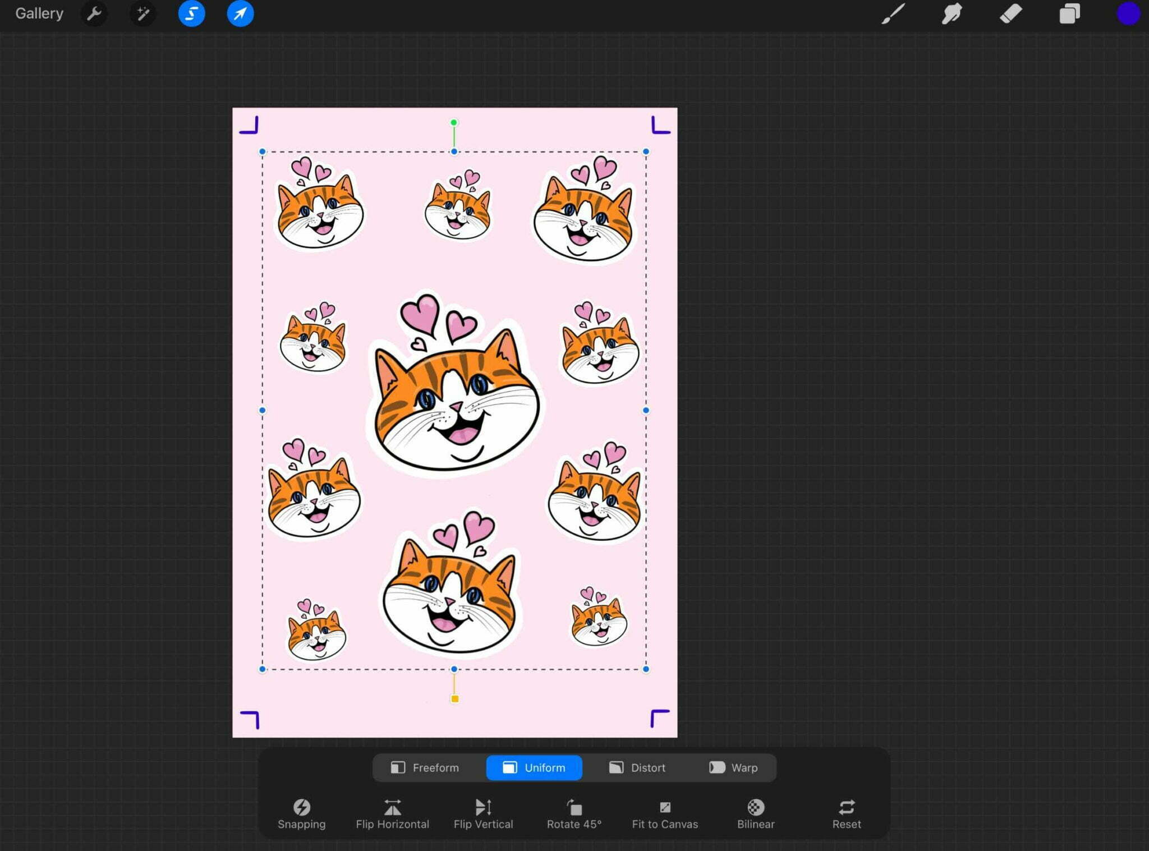1149x851 pixels.
Task: Switch to Freeform transform mode
Action: pyautogui.click(x=425, y=767)
